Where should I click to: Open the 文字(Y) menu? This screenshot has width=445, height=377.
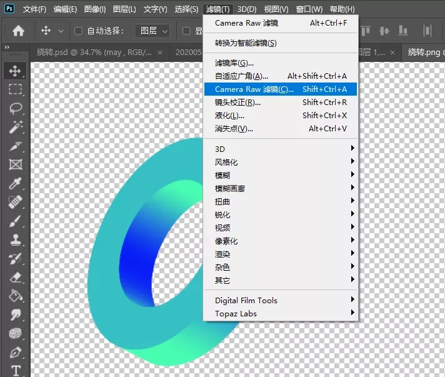[x=155, y=9]
